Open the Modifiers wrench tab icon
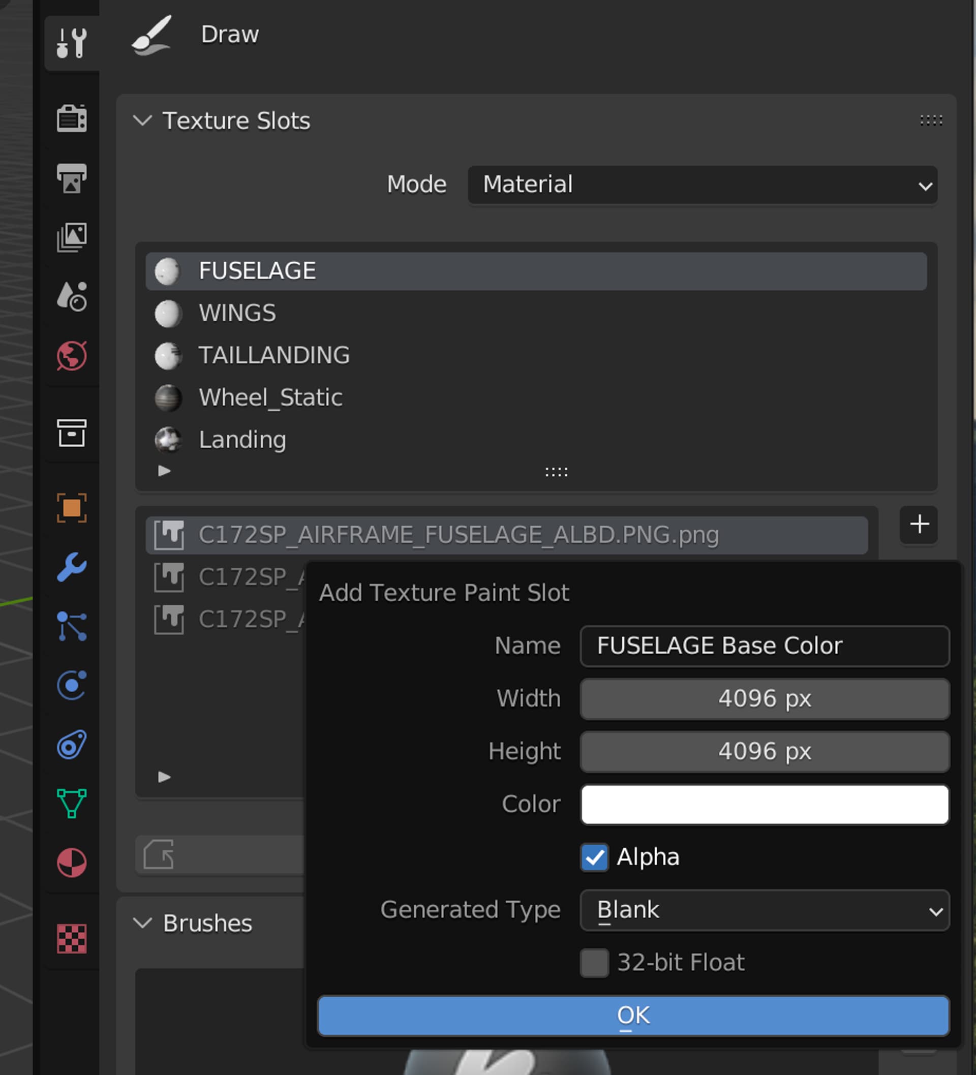Screen dimensions: 976x1075 (72, 567)
